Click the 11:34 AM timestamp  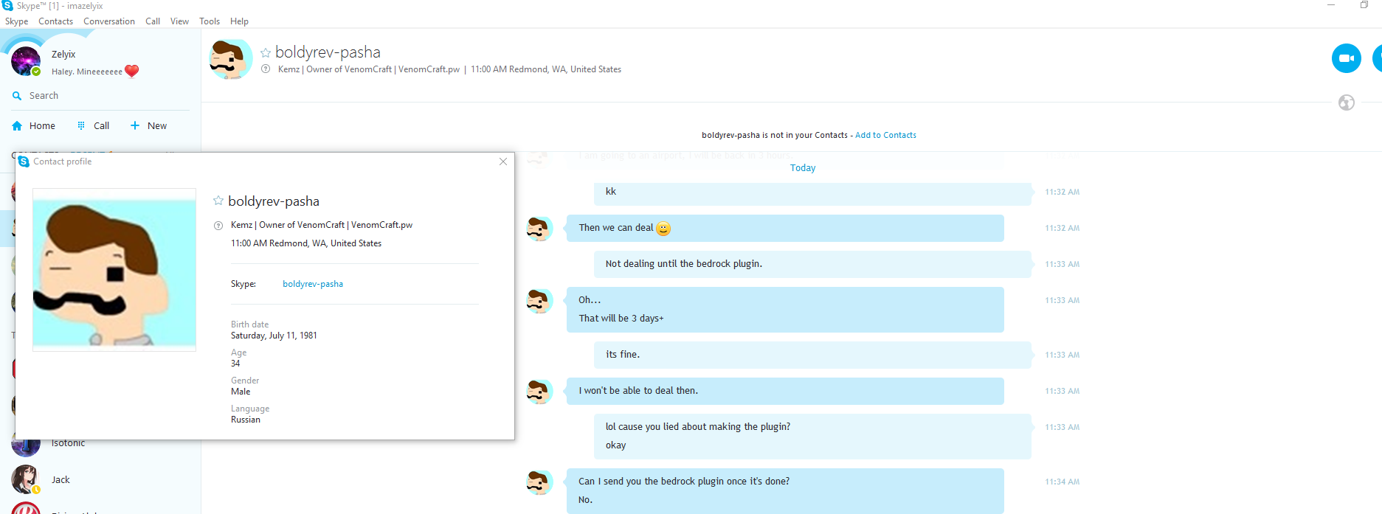(x=1062, y=482)
